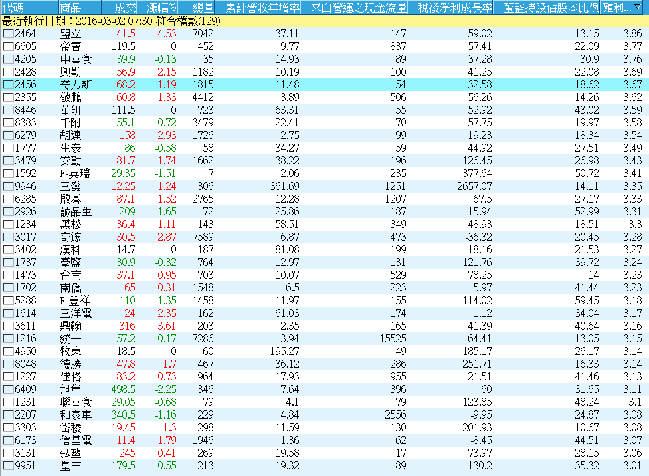The height and width of the screenshot is (476, 649).
Task: Enable checkbox for 6279 胡連
Action: point(8,136)
